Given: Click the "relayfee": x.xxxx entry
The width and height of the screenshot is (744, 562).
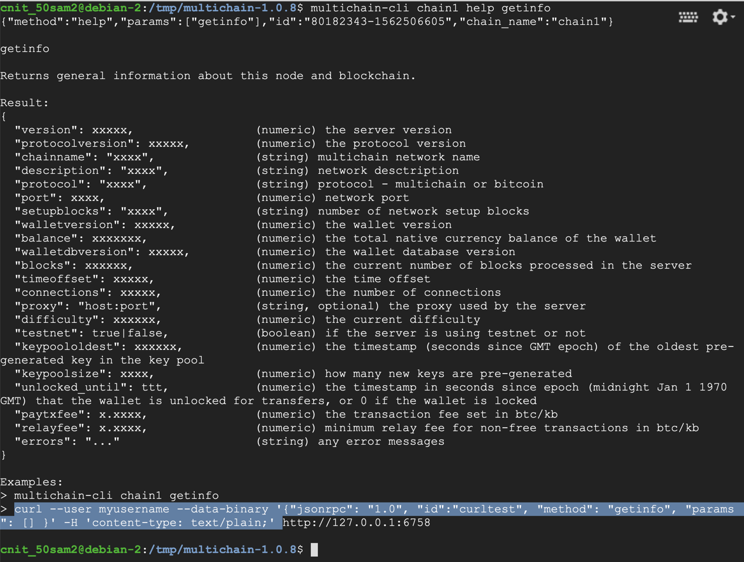Looking at the screenshot, I should pos(81,428).
